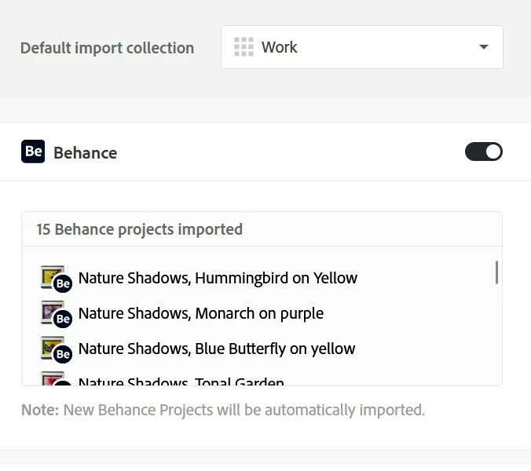Click the Default import collection label

pos(107,48)
